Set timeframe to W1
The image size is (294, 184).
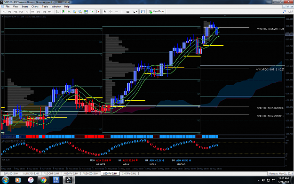coord(44,12)
